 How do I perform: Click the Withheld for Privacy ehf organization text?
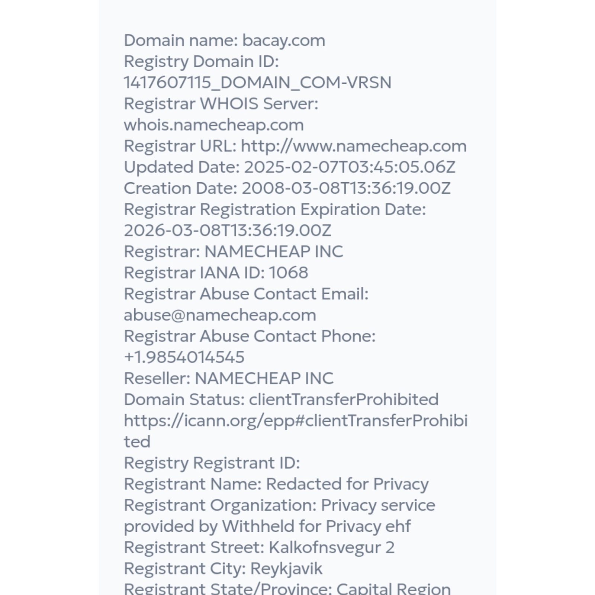316,527
